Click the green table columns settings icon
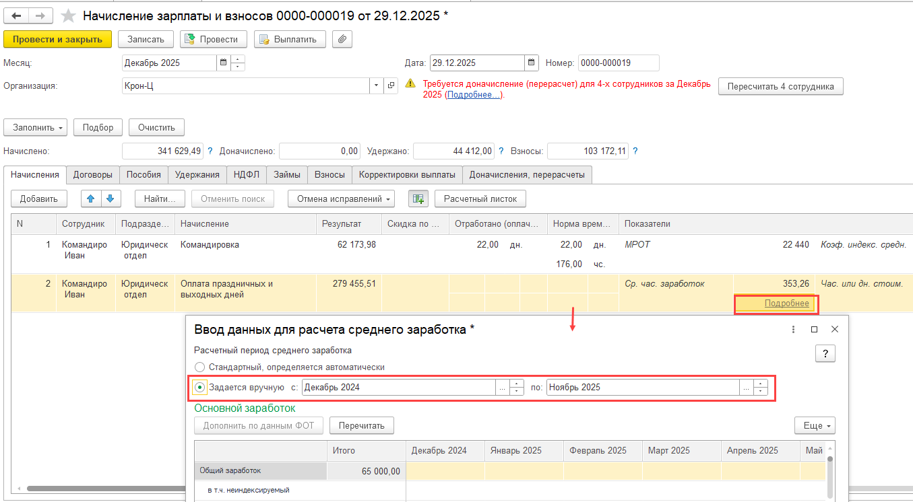913x502 pixels. (x=418, y=199)
